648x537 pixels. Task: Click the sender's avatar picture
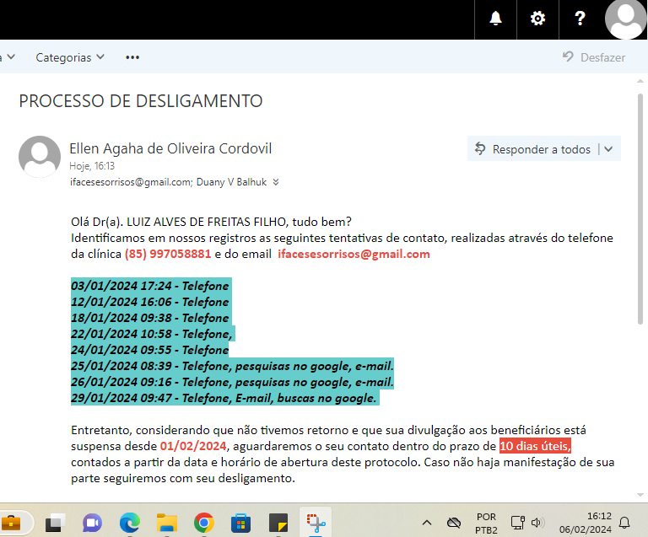click(x=40, y=156)
